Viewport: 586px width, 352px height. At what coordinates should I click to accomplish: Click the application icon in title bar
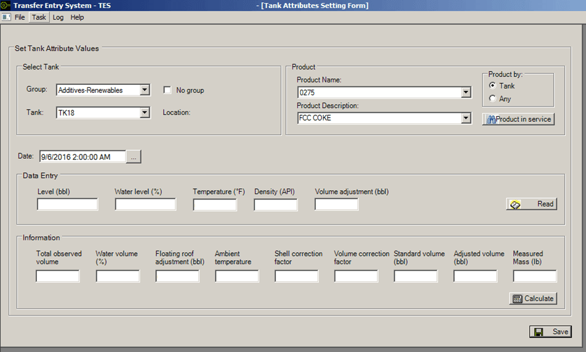[6, 6]
